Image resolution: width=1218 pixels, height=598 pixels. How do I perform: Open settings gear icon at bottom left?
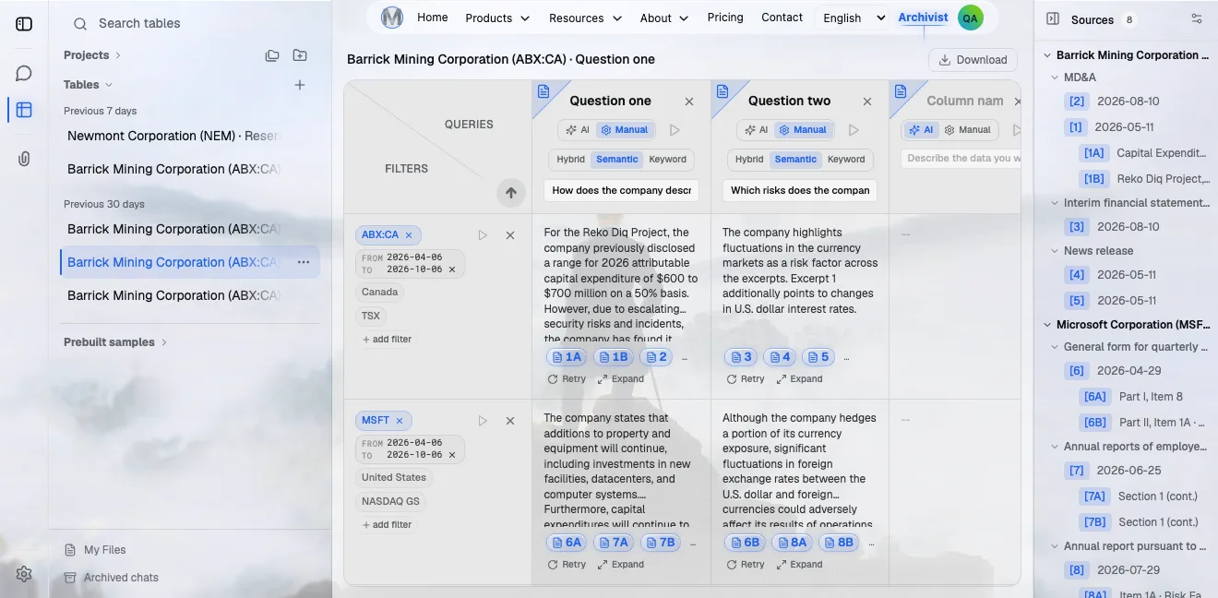[24, 574]
